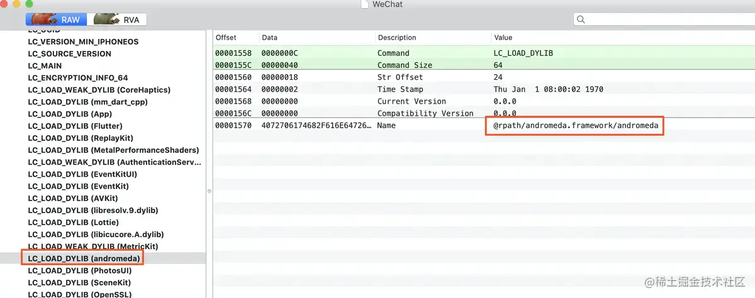
Task: Select the Compatibility Version row
Action: pos(484,113)
